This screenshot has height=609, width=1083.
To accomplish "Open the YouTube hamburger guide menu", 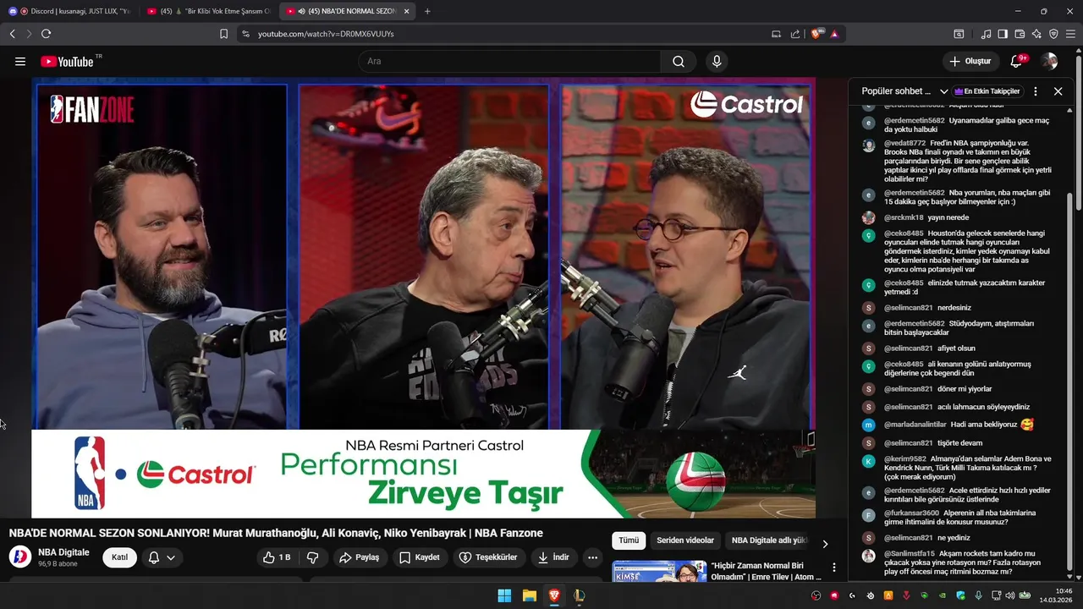I will pos(20,61).
